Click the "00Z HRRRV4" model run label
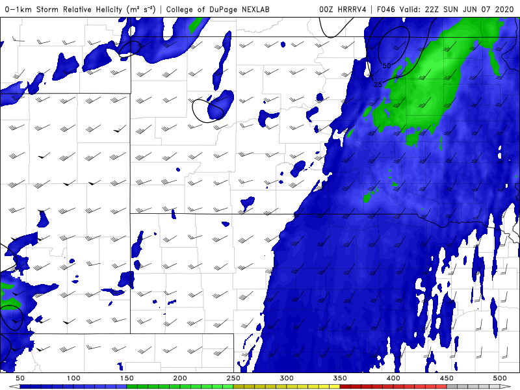Screen dimensions: 520x390 pyautogui.click(x=343, y=9)
